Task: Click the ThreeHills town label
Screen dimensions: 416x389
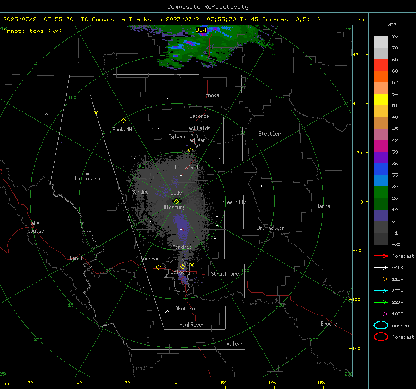Action: (x=232, y=202)
